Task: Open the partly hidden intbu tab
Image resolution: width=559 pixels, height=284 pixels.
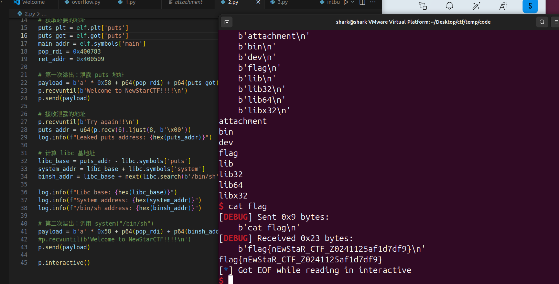Action: pyautogui.click(x=330, y=2)
